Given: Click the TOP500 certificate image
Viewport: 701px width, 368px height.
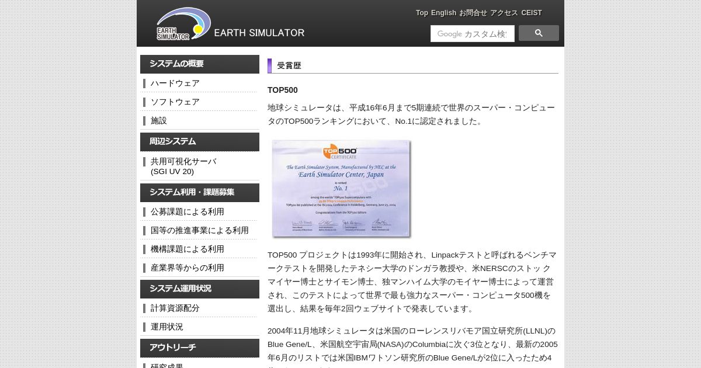Looking at the screenshot, I should (342, 189).
